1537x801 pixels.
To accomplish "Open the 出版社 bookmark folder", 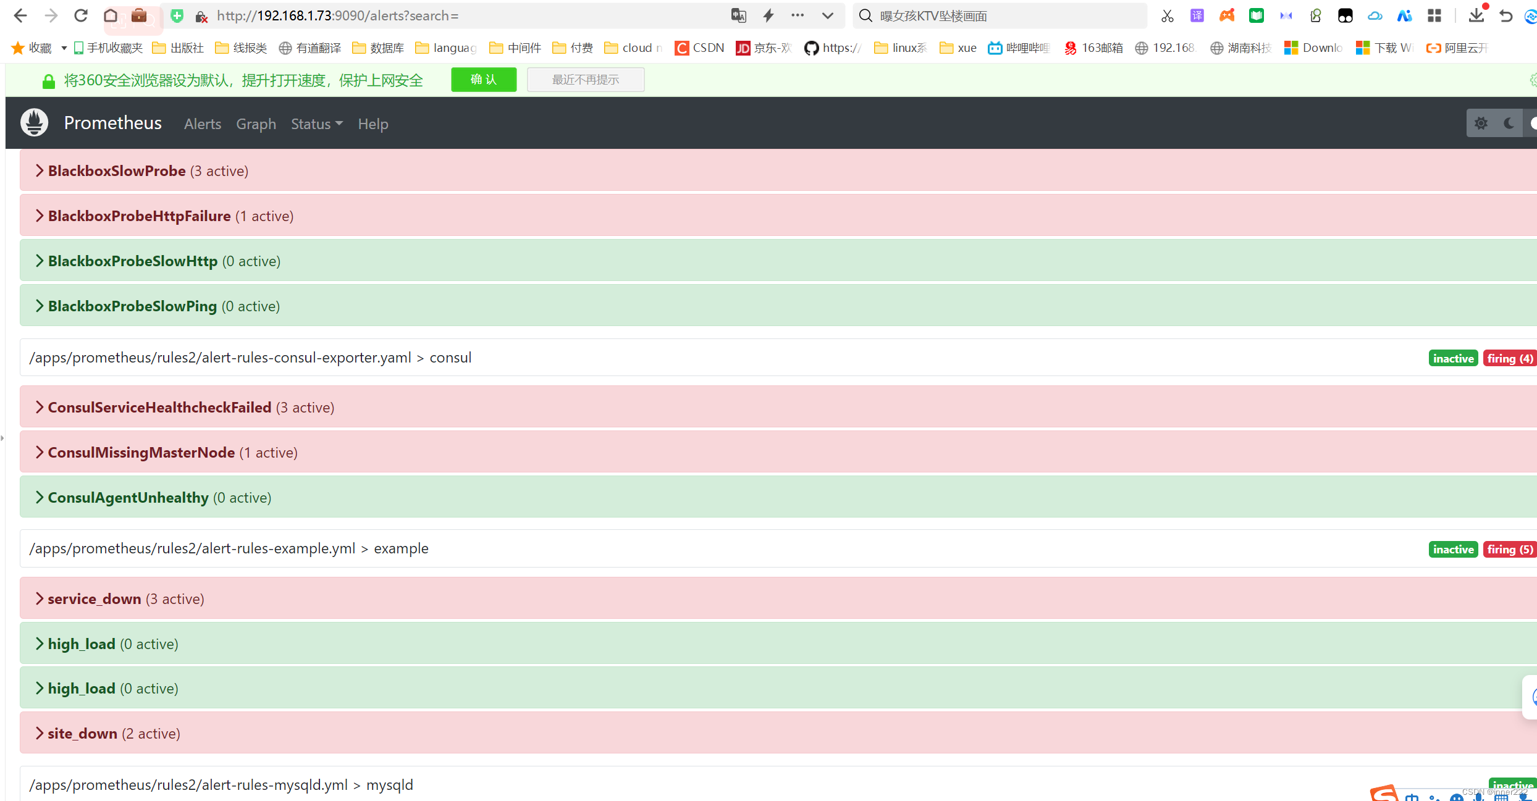I will coord(178,48).
